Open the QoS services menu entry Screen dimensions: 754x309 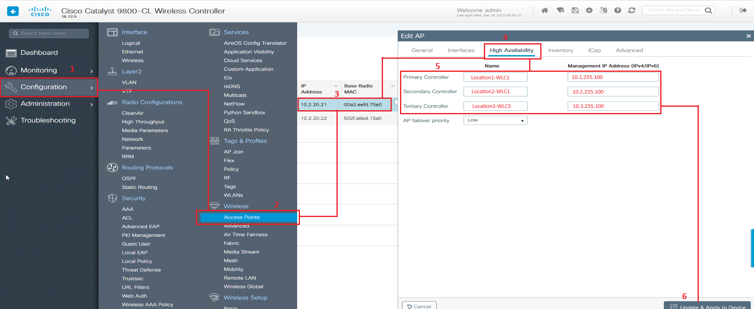(x=229, y=121)
